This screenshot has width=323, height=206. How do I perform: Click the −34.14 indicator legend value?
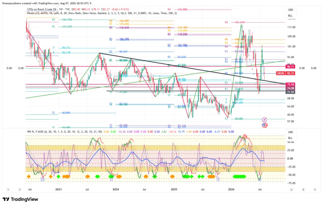[172, 132]
